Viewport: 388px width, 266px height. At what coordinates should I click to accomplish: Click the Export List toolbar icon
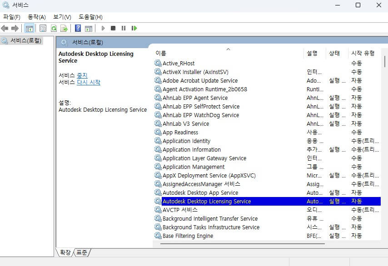[64, 29]
